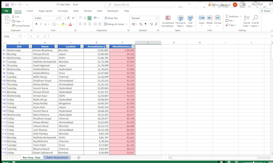273x163 pixels.
Task: Open the MonthlySalary column filter dropdown
Action: [x=134, y=47]
